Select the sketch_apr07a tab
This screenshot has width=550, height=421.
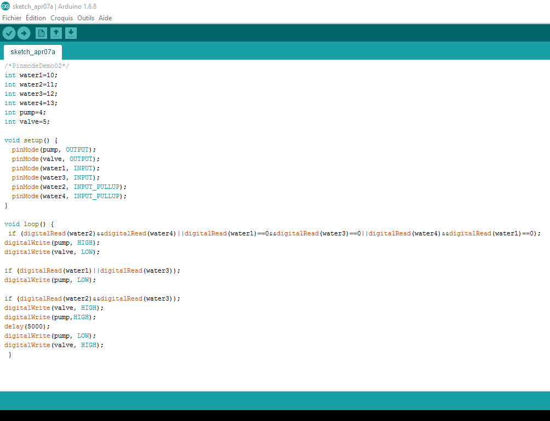coord(33,52)
